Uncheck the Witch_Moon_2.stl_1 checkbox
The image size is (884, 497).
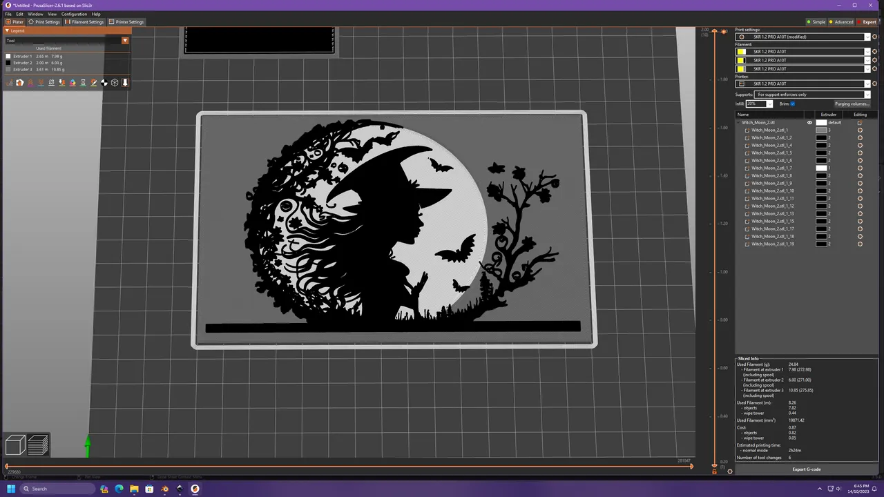tap(747, 130)
